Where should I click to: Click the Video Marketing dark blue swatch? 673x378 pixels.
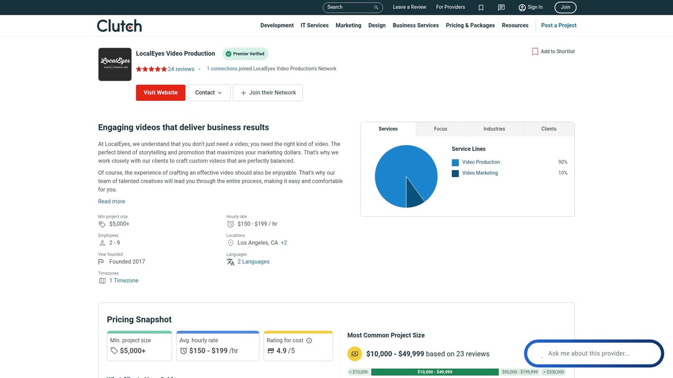[x=455, y=174]
